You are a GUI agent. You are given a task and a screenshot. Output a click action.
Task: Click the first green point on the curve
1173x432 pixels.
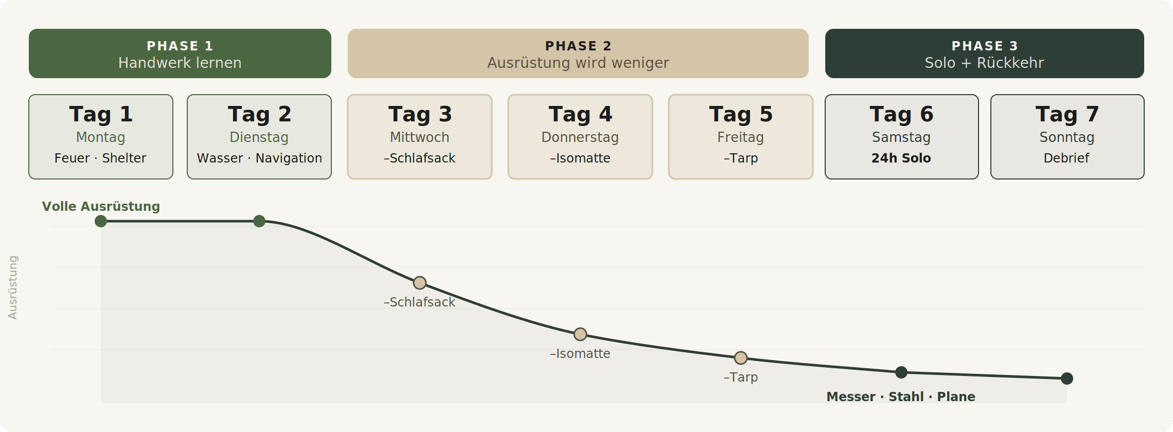pos(101,221)
